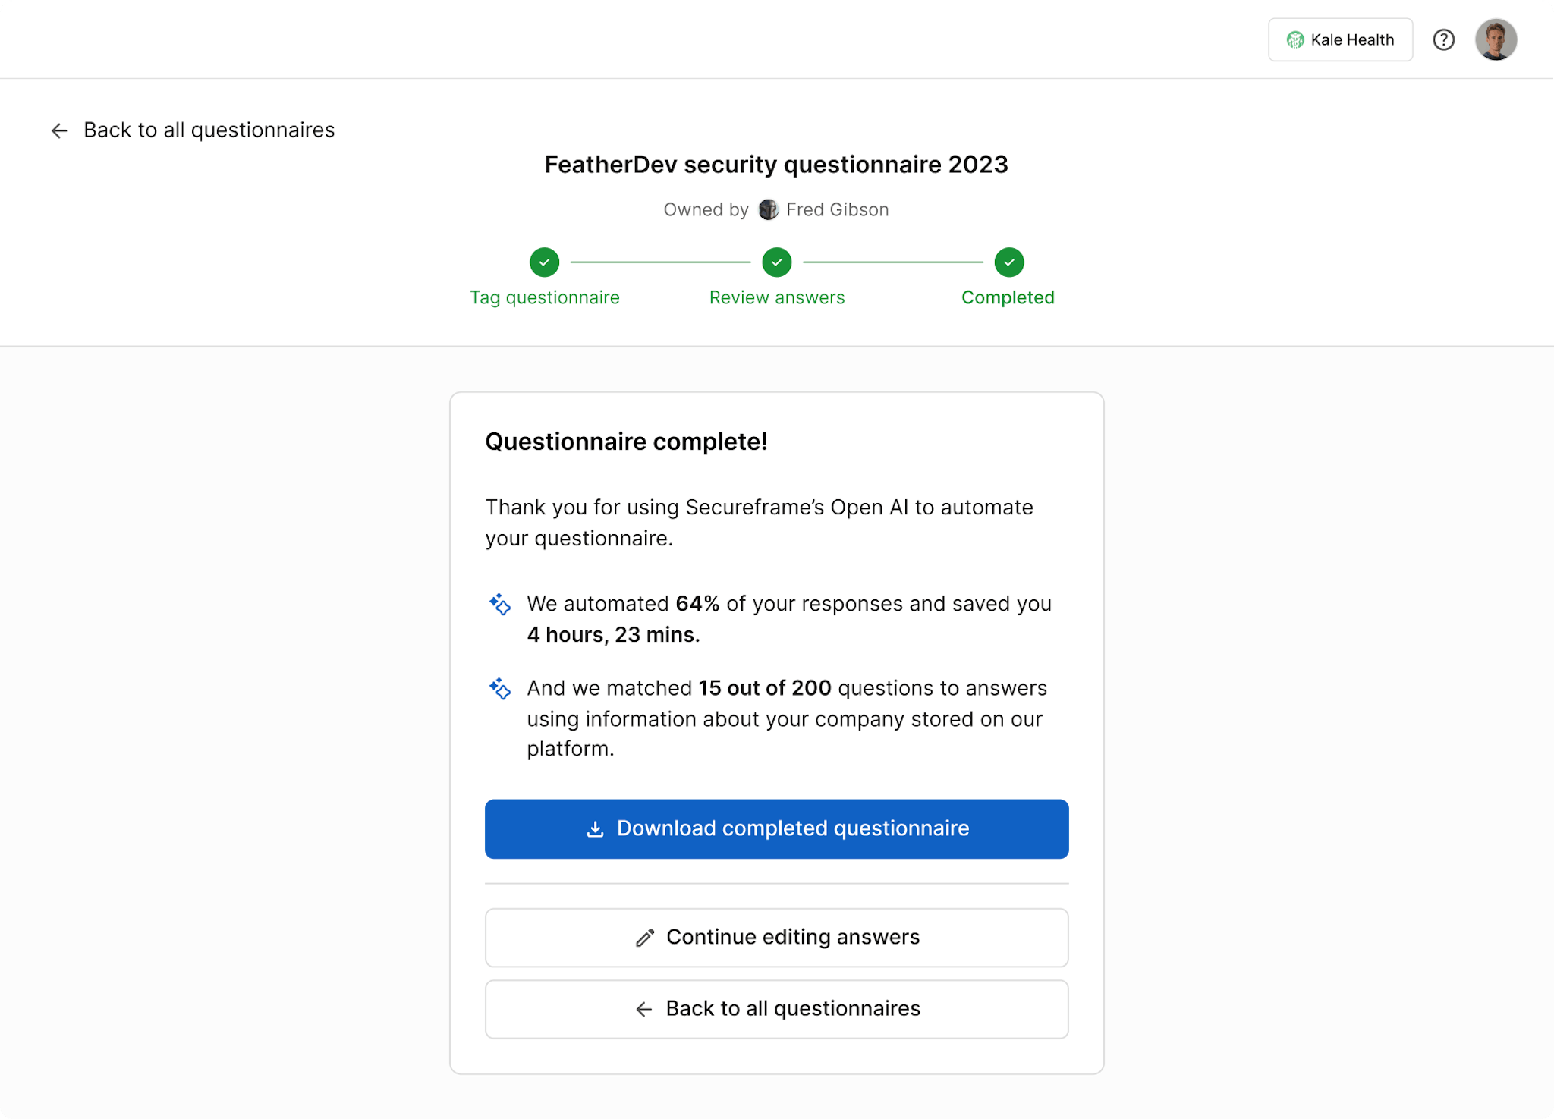
Task: Click Fred Gibson's owner avatar
Action: [768, 209]
